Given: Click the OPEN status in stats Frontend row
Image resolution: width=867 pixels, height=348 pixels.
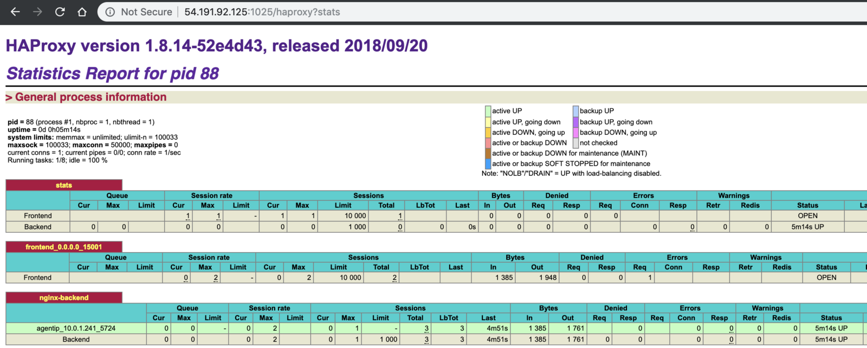Looking at the screenshot, I should (807, 216).
